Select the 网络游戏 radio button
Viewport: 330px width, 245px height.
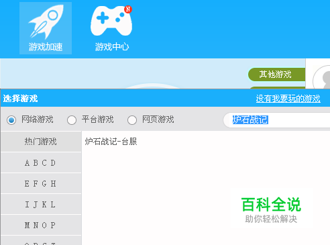[11, 120]
